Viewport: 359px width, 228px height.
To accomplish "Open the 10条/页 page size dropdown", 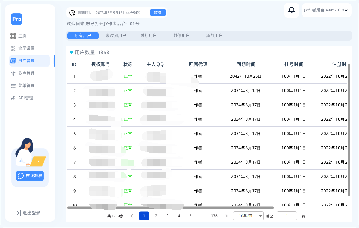I will (x=248, y=216).
